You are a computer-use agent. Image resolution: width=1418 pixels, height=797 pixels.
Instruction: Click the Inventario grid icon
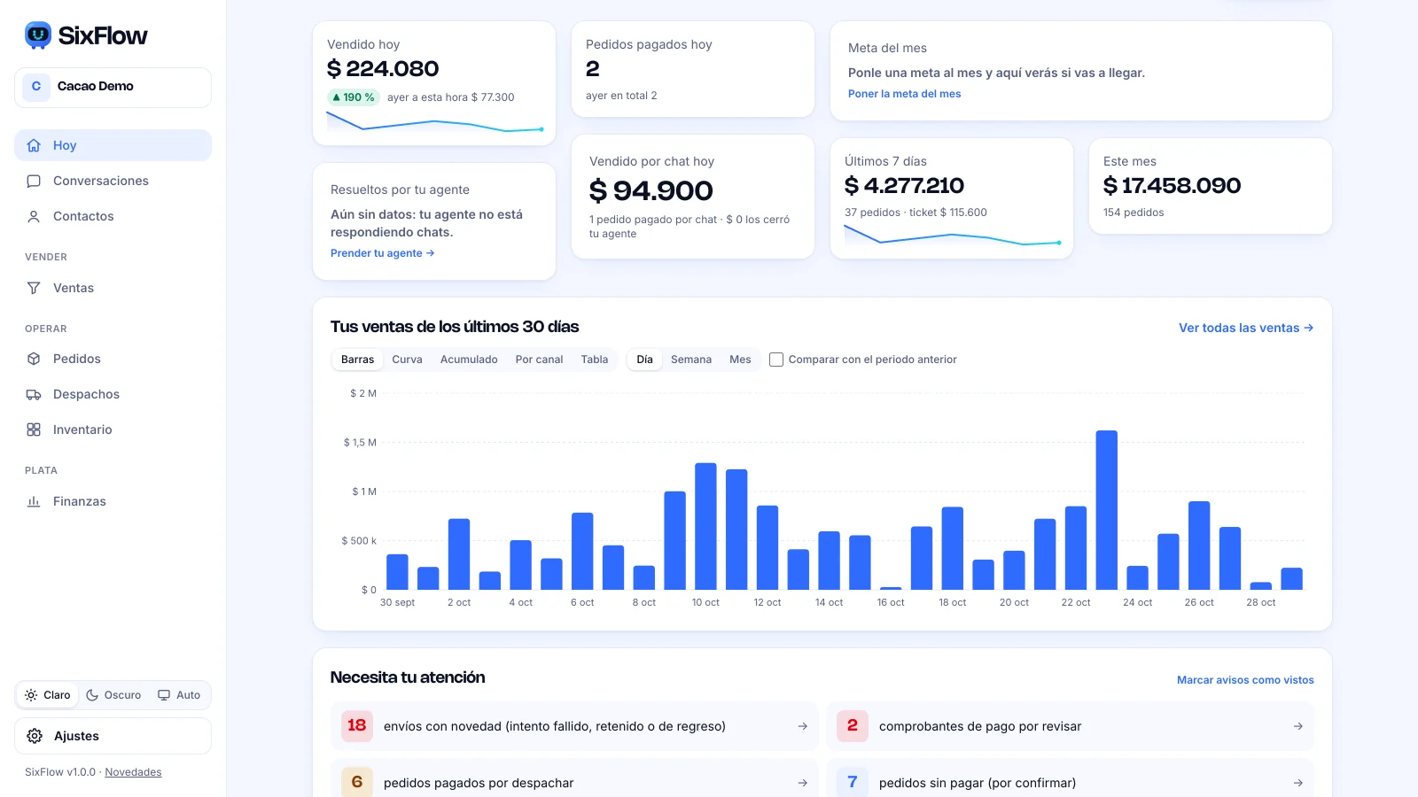pos(34,429)
